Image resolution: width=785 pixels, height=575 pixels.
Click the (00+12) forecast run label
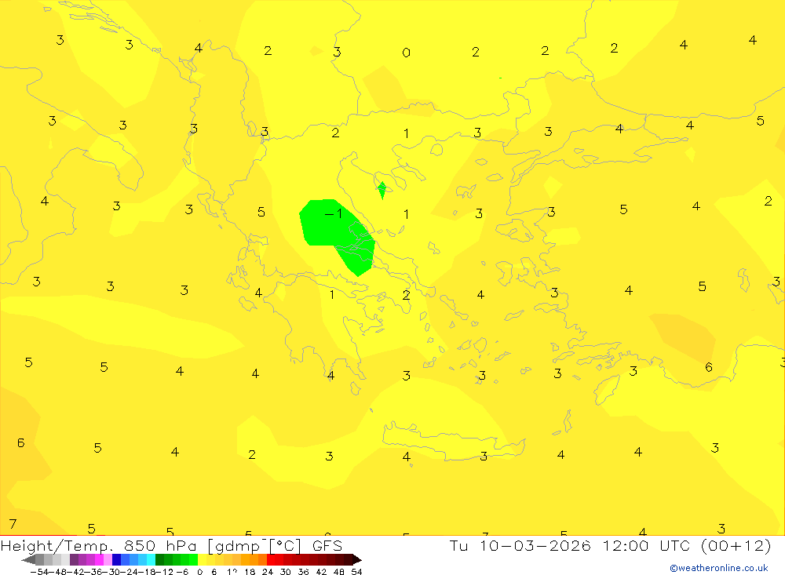(x=736, y=545)
